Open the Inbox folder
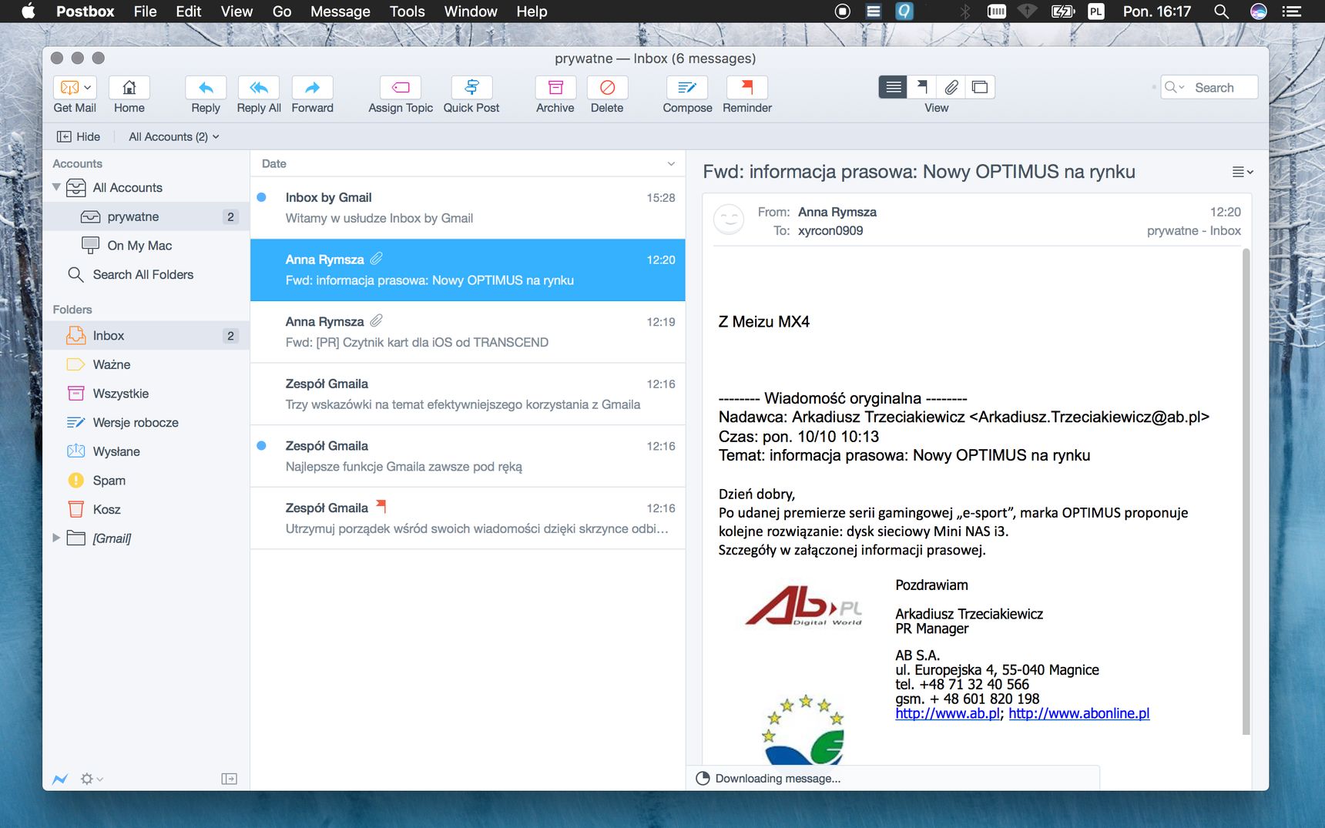The height and width of the screenshot is (828, 1325). coord(146,336)
